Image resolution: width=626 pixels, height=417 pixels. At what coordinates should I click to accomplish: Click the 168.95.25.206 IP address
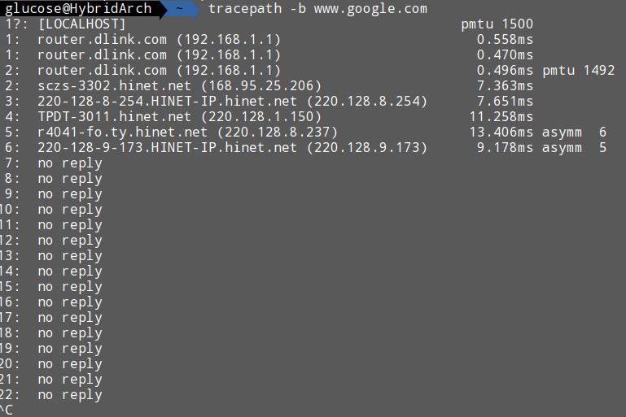tap(261, 85)
